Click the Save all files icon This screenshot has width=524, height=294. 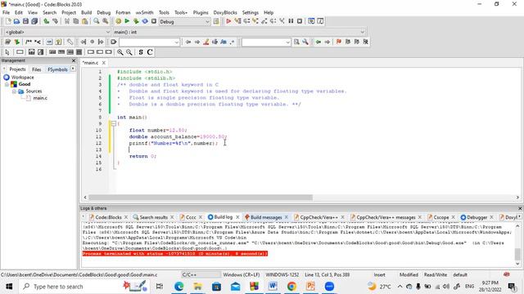(34, 21)
